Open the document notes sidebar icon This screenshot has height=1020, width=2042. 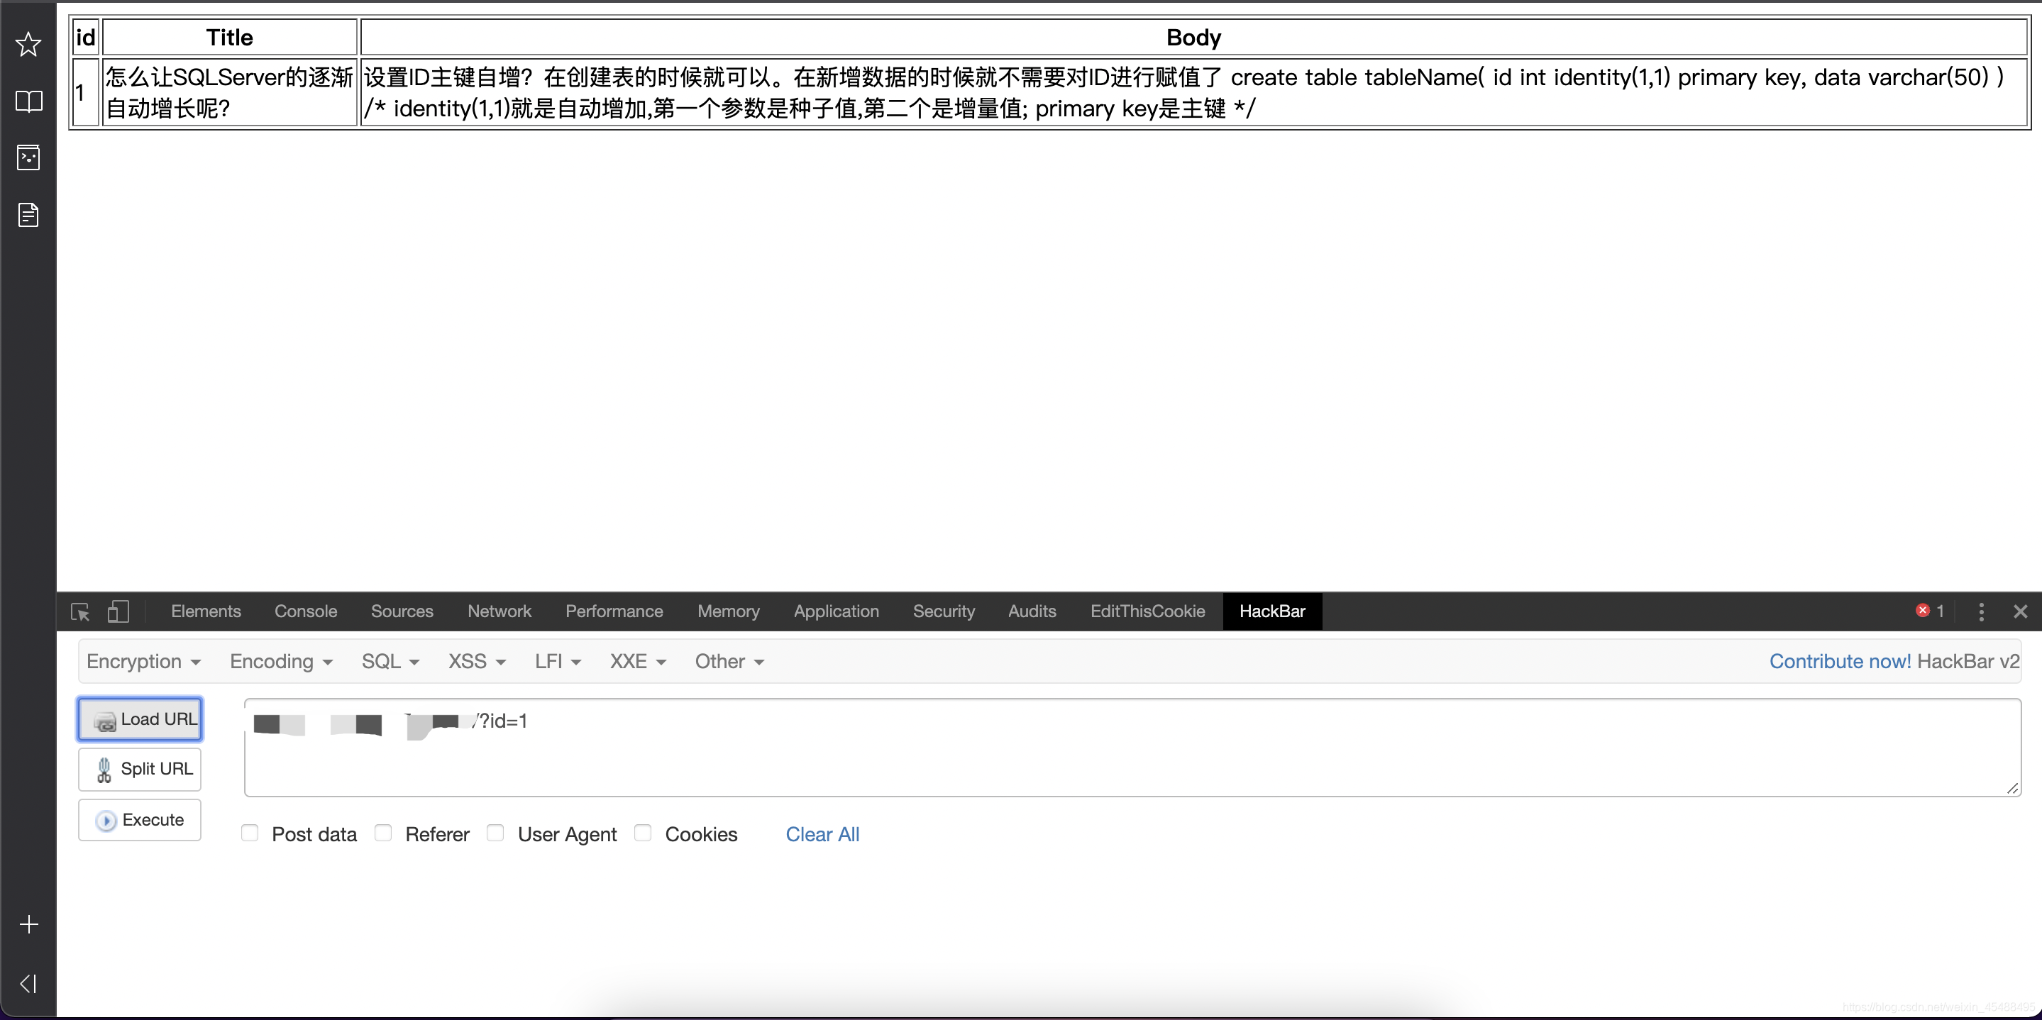point(28,215)
